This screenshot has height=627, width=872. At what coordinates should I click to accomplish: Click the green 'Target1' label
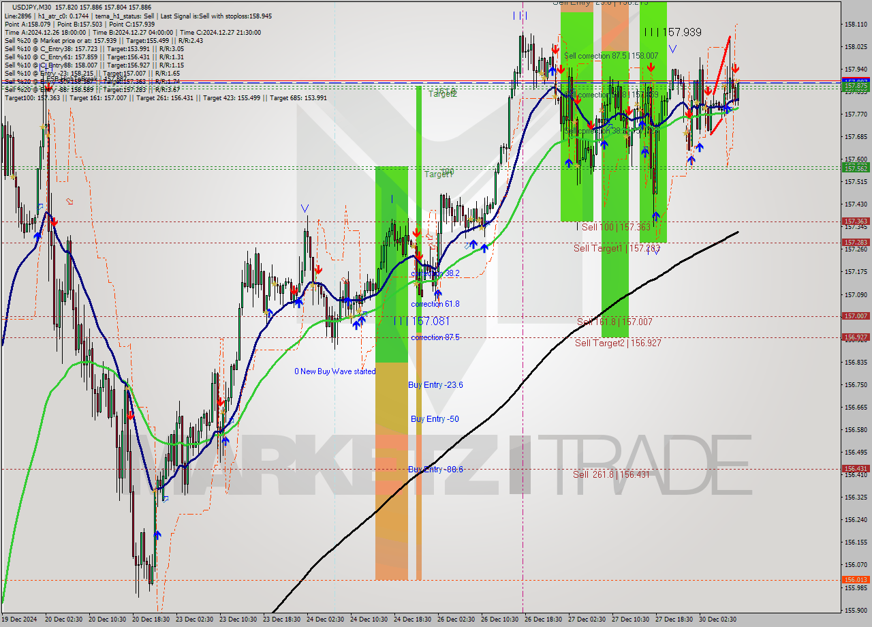[439, 174]
